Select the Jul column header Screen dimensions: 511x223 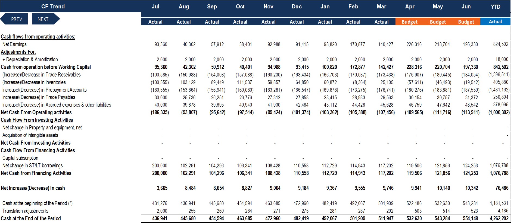(x=155, y=7)
